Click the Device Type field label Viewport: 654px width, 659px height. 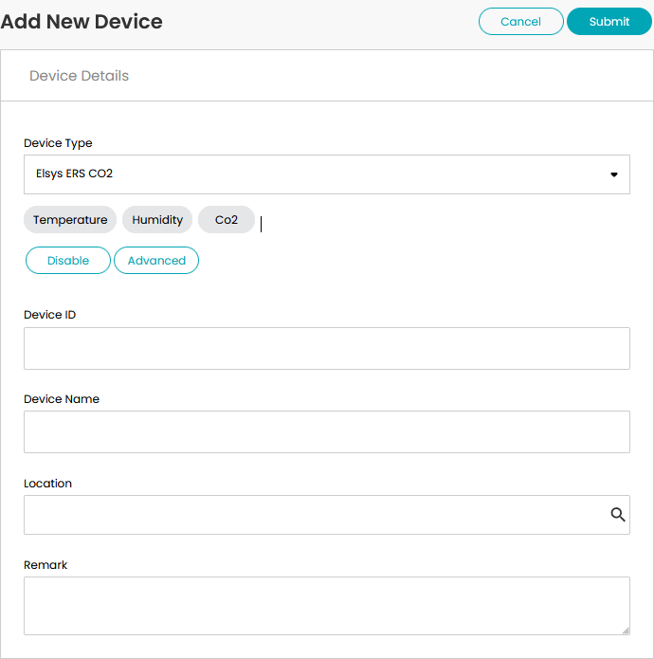point(58,143)
